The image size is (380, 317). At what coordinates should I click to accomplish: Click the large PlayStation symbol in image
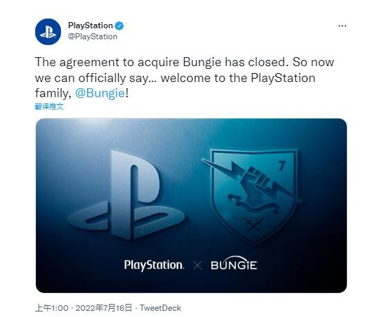[x=126, y=194]
